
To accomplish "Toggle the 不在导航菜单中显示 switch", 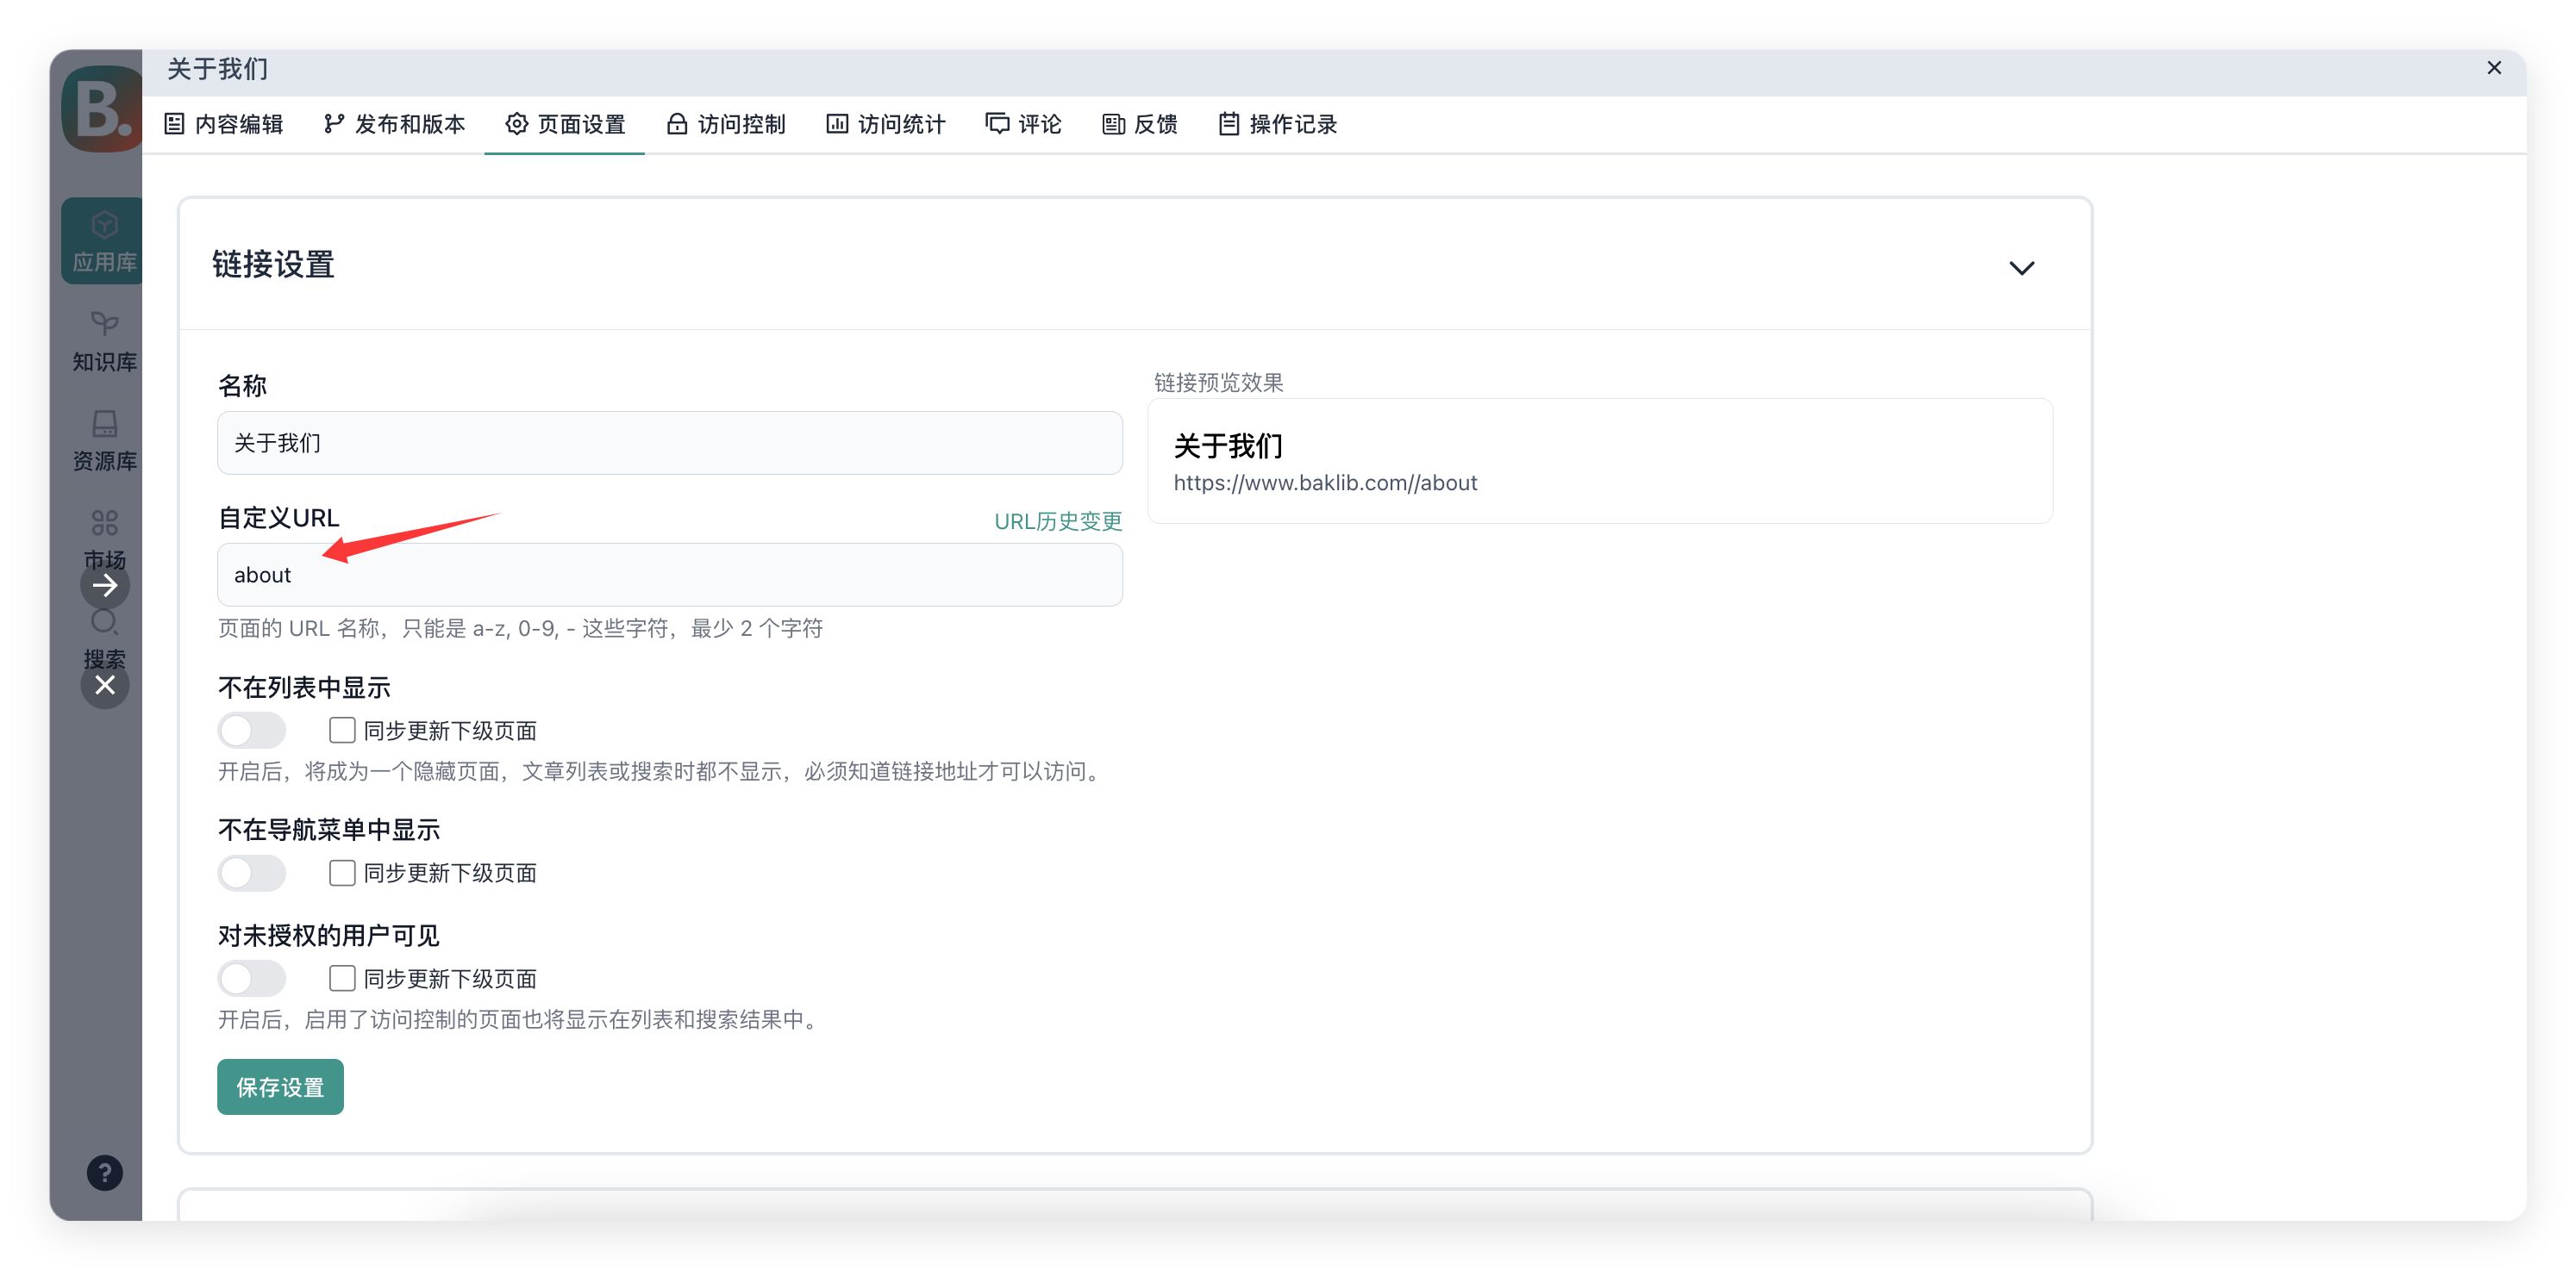I will click(252, 872).
